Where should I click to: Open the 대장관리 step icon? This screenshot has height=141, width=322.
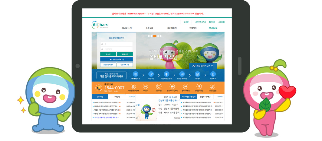197,74
